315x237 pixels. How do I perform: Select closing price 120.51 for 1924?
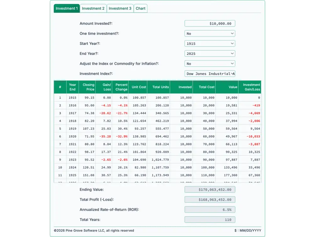(x=87, y=167)
